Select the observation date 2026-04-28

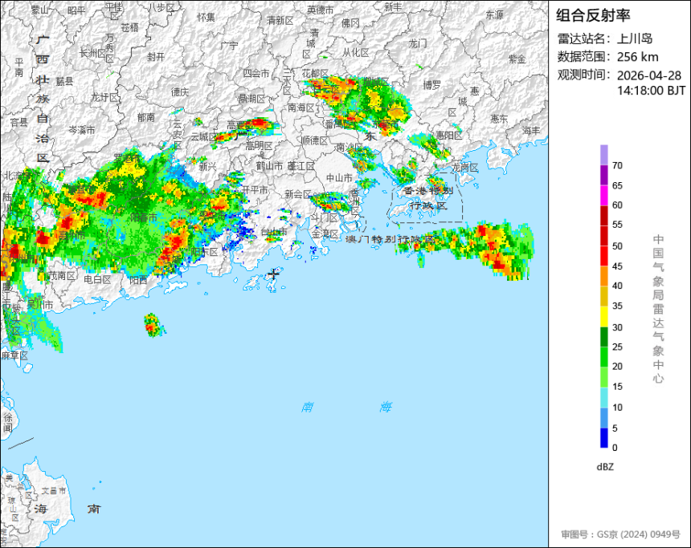[x=649, y=75]
